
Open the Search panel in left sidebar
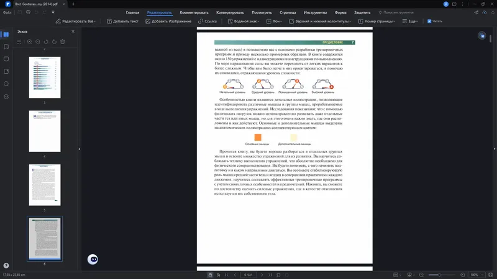[x=6, y=84]
